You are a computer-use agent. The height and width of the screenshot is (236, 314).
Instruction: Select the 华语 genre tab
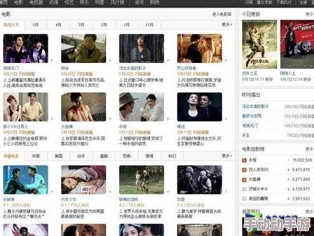[36, 156]
